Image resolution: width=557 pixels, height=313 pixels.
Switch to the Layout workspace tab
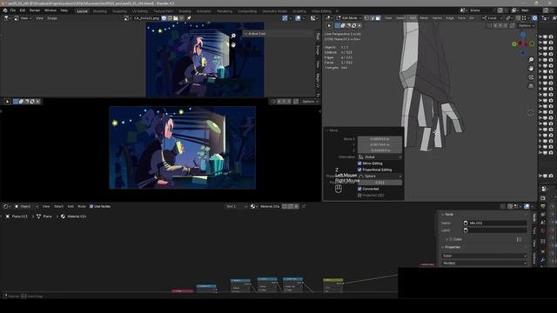pos(82,11)
